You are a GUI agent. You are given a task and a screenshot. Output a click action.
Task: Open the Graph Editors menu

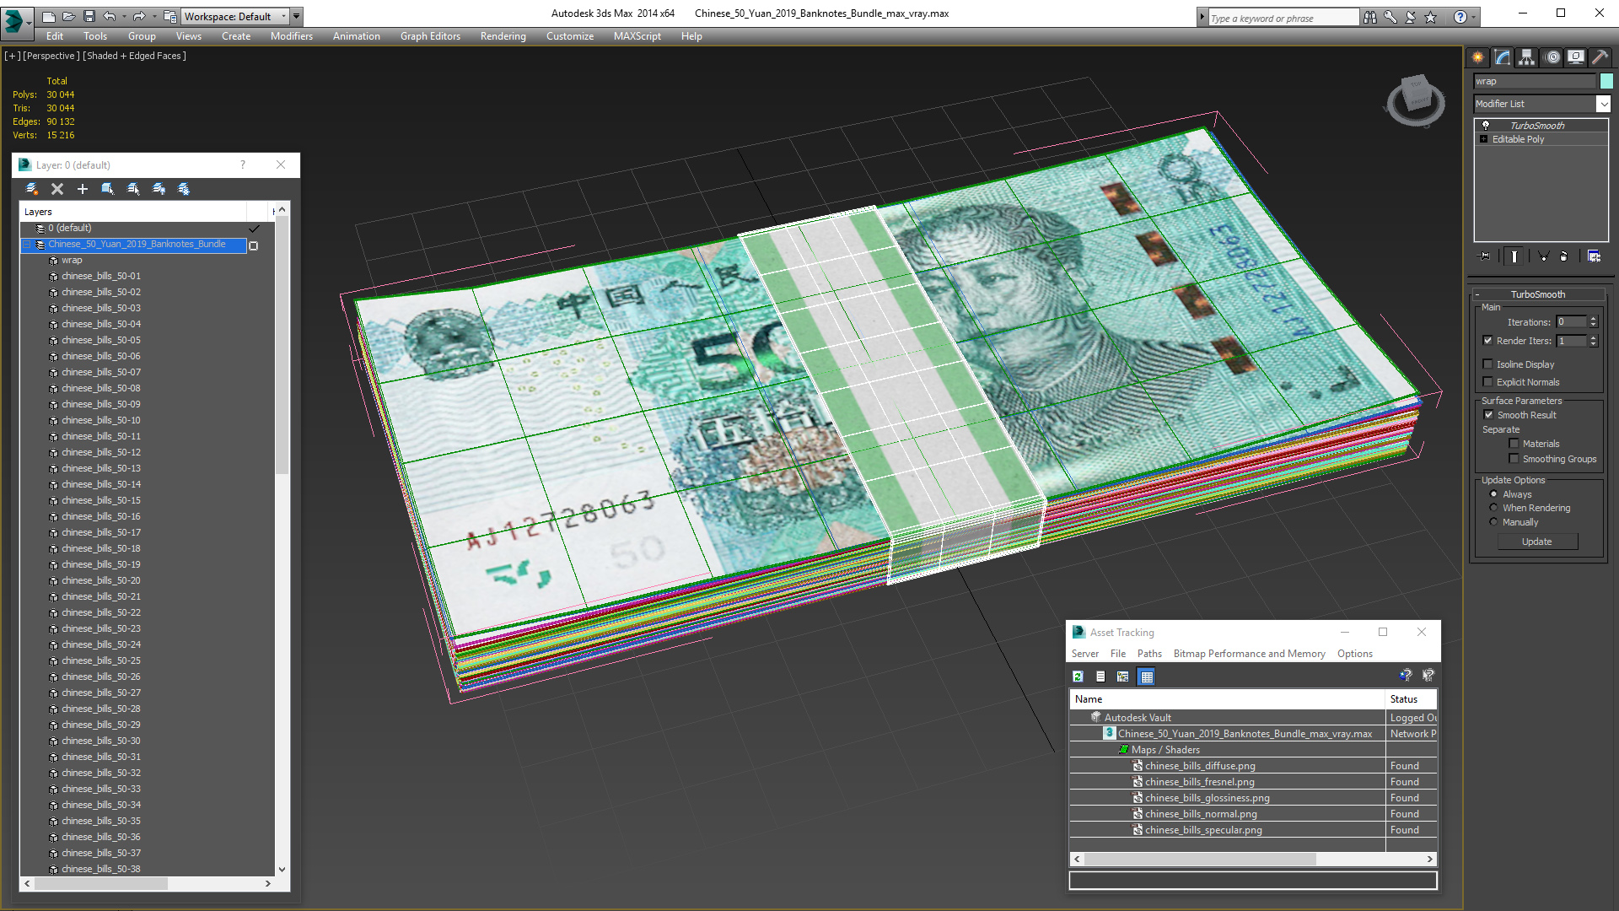tap(430, 36)
